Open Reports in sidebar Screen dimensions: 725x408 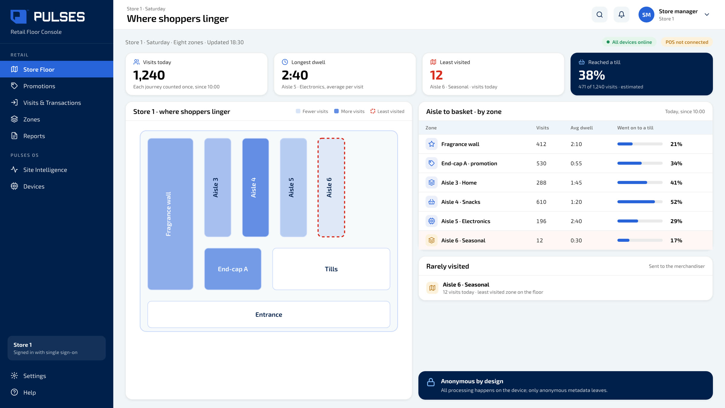click(56, 136)
